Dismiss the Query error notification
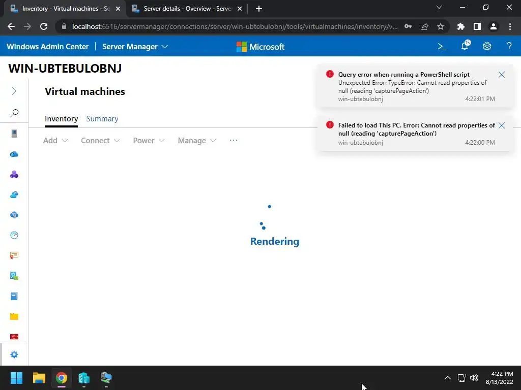Image resolution: width=521 pixels, height=390 pixels. (x=502, y=75)
